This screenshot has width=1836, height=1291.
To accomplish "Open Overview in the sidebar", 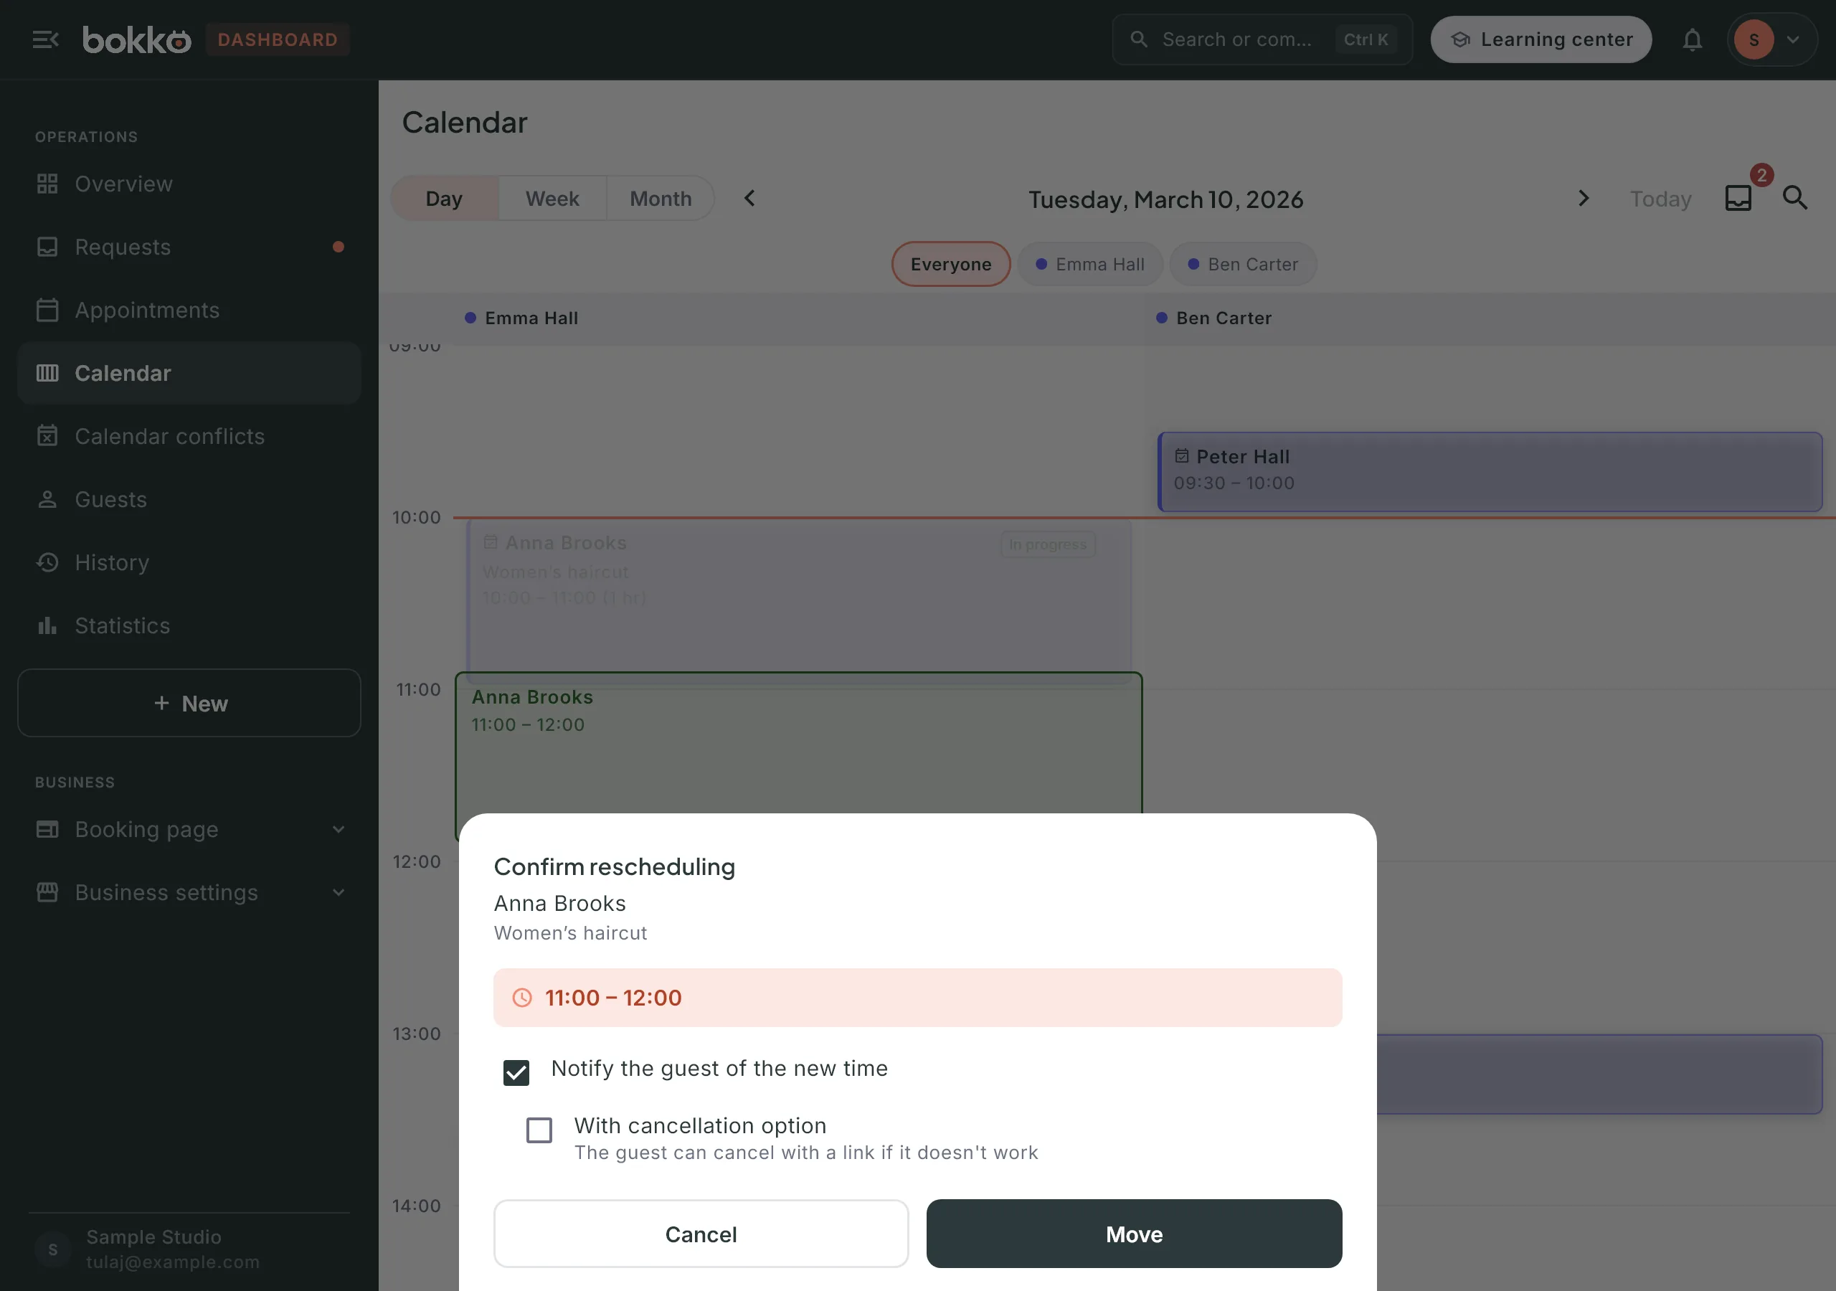I will (x=189, y=184).
